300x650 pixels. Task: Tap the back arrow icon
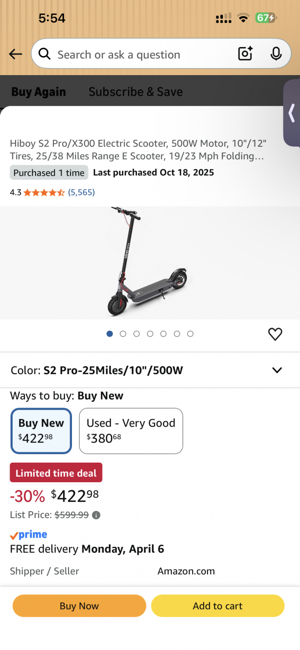[x=15, y=54]
